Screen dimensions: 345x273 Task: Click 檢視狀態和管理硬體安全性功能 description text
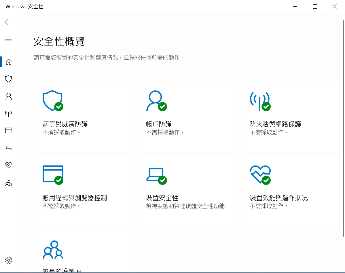coord(185,206)
